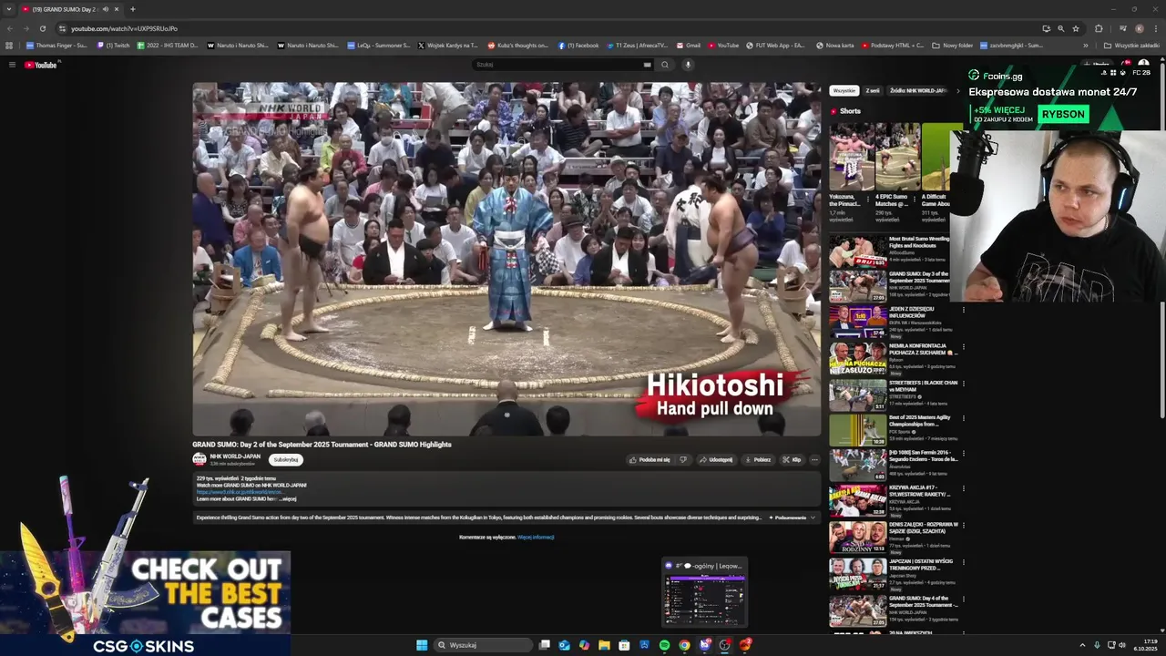Click the Subskrybuj button
Image resolution: width=1166 pixels, height=656 pixels.
286,459
